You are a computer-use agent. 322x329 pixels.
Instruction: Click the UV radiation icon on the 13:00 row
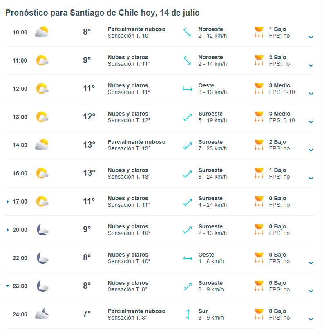259,117
